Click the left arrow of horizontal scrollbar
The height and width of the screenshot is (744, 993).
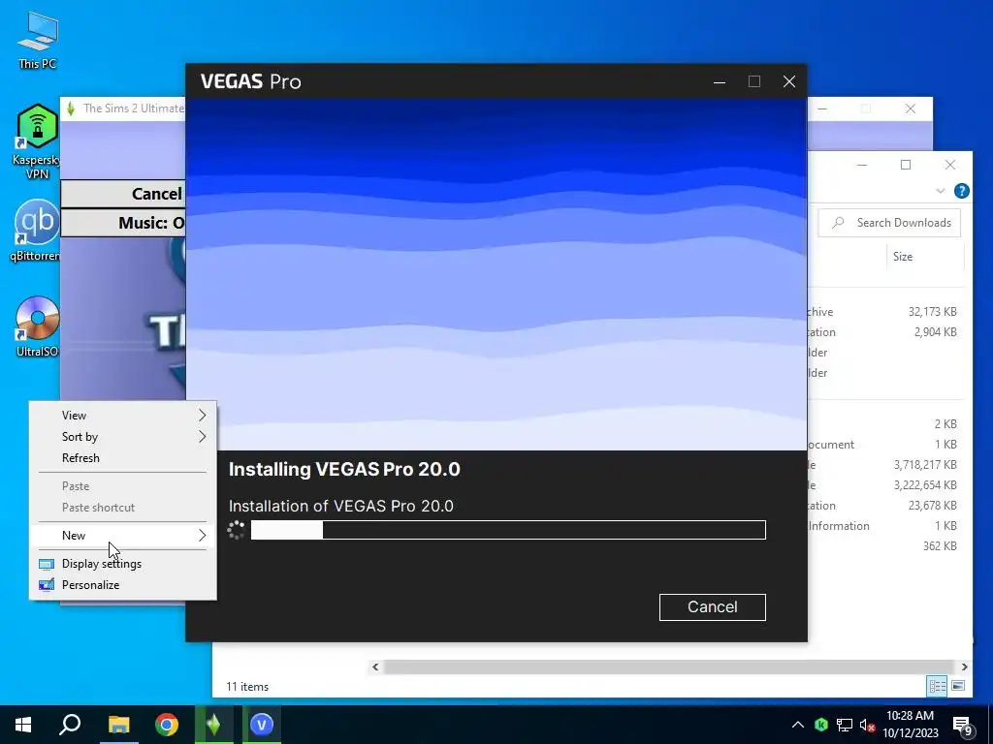[x=375, y=666]
